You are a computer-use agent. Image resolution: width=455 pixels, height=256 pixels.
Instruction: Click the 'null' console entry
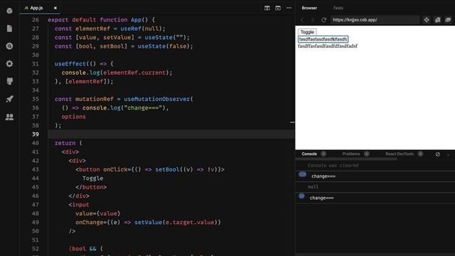tap(313, 187)
